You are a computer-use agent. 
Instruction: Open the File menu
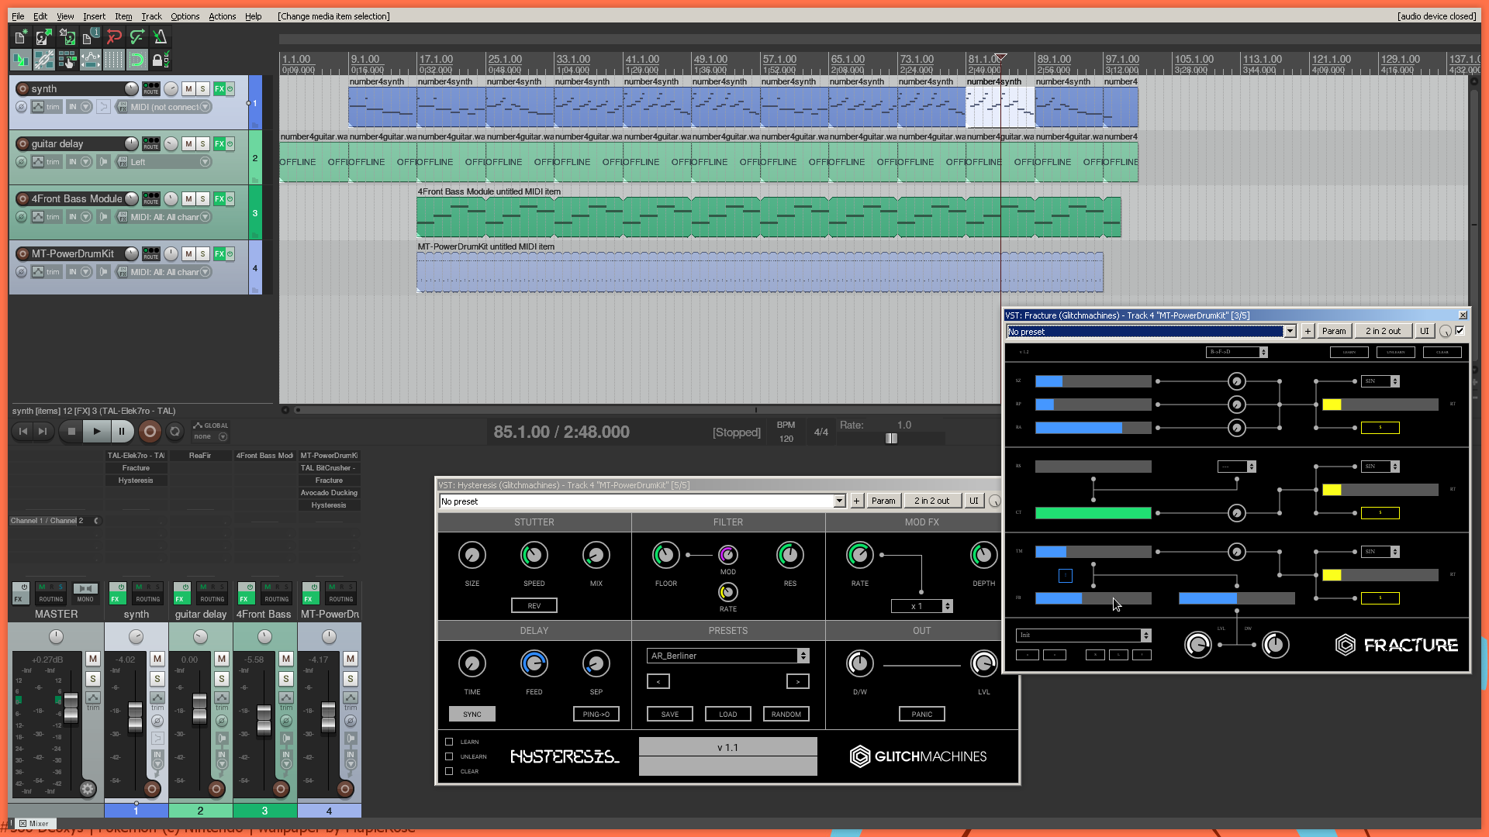[18, 16]
